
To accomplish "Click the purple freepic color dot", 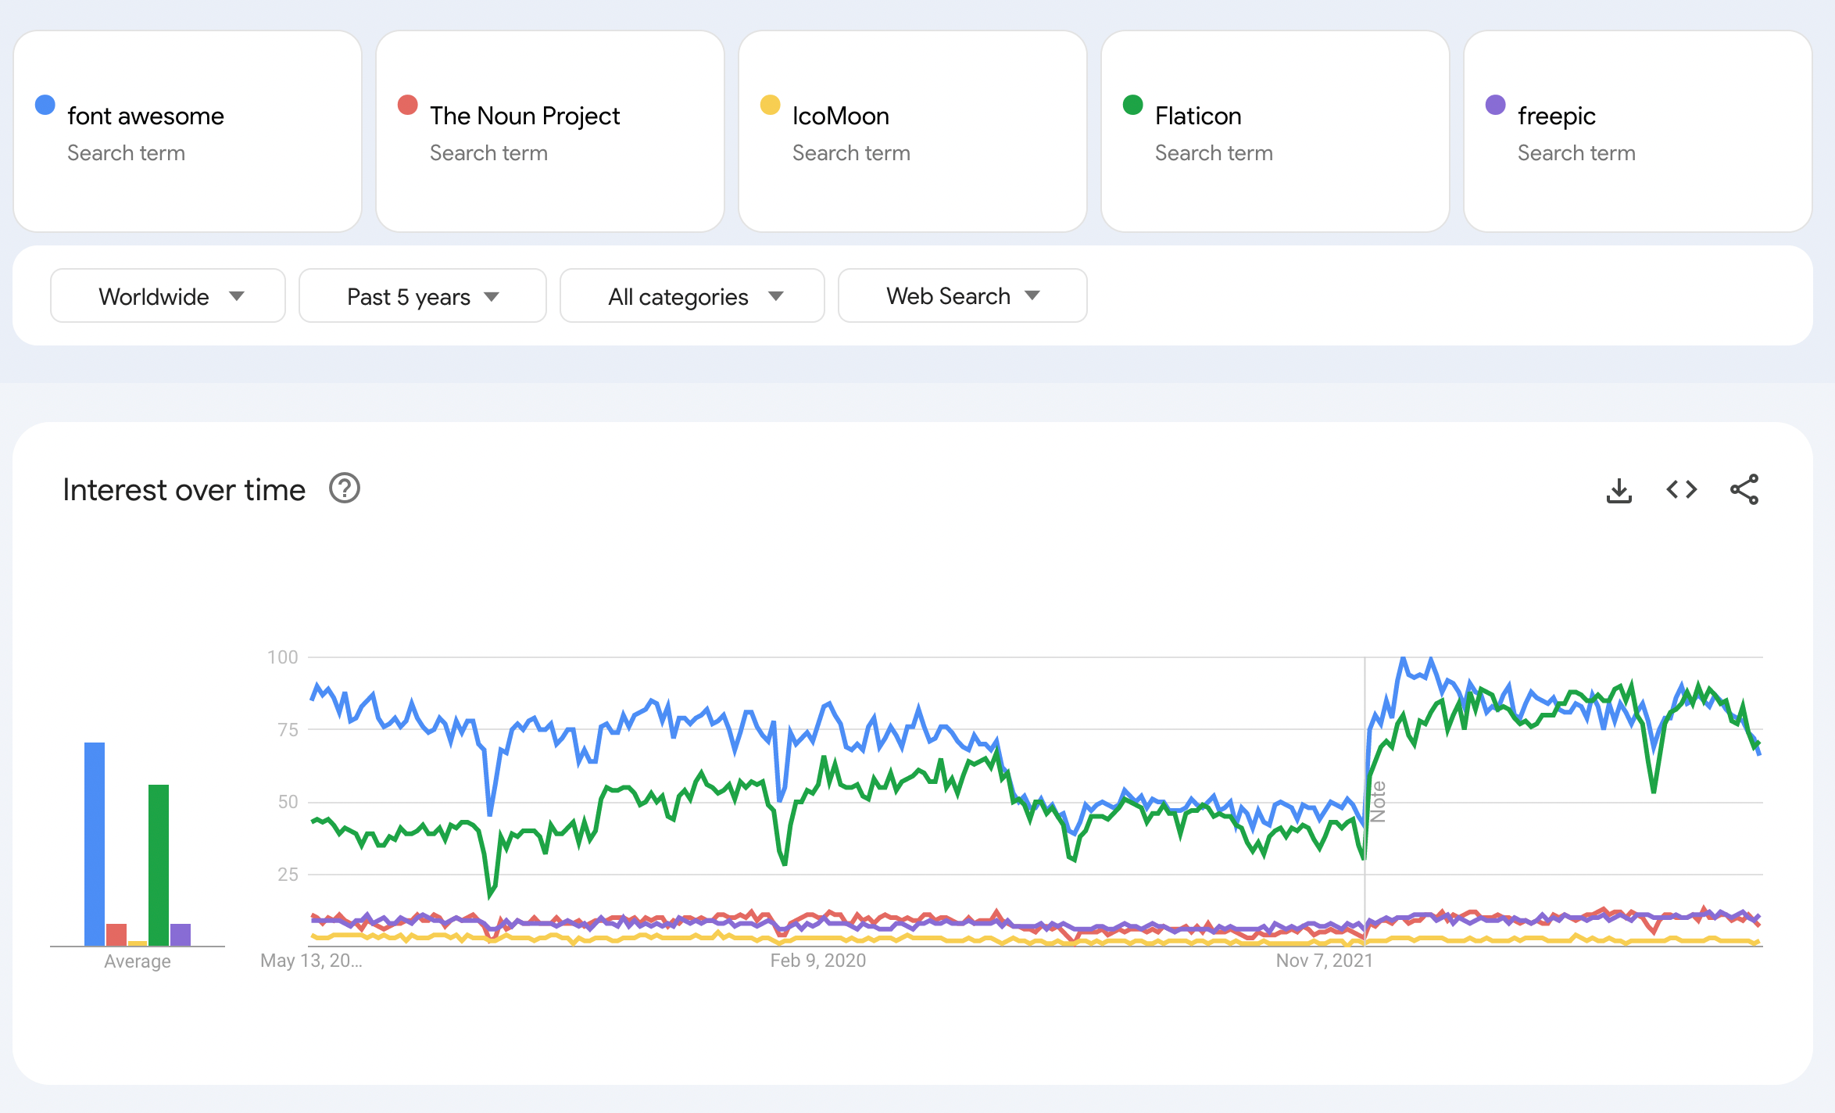I will pos(1496,105).
